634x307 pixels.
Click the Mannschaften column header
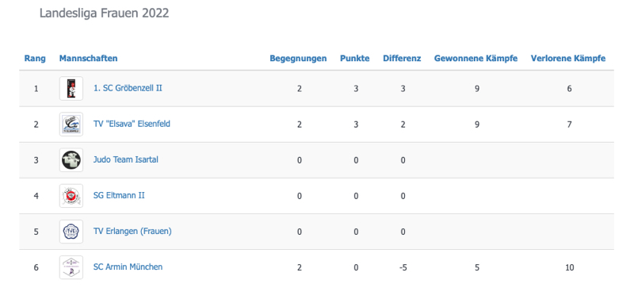coord(88,58)
